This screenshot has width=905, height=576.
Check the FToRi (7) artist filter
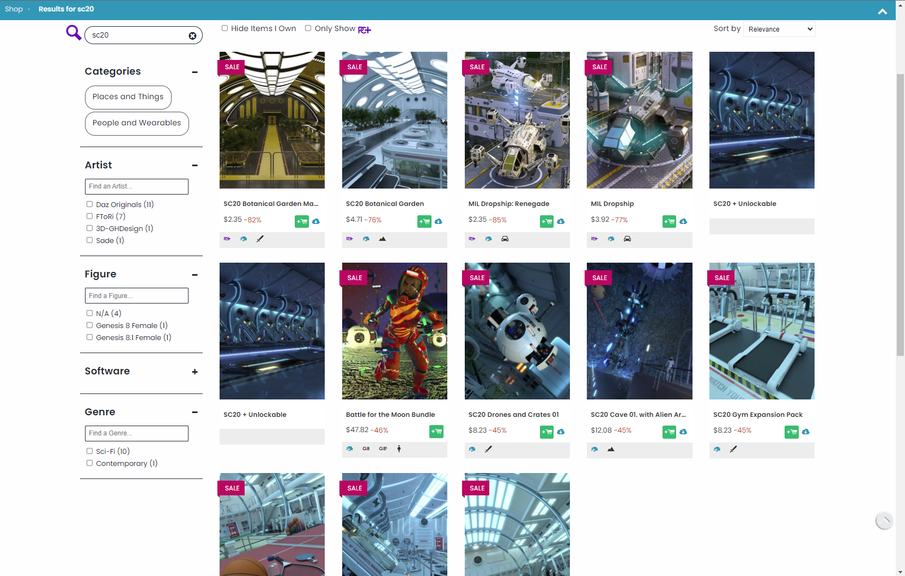point(89,216)
